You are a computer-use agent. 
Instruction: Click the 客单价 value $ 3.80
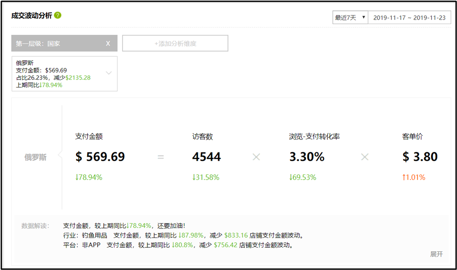(x=420, y=157)
